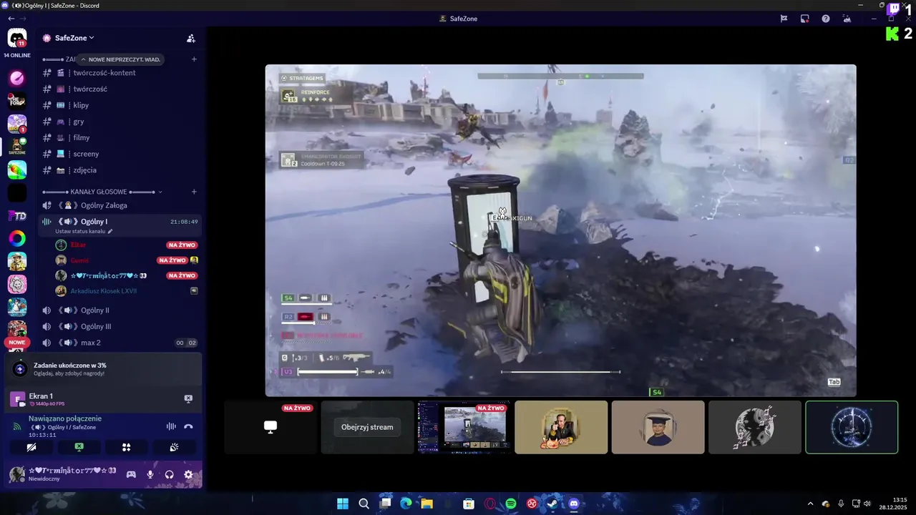The image size is (916, 515).
Task: Open the twórczość channel
Action: pos(120,89)
